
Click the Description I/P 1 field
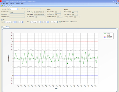17,12
